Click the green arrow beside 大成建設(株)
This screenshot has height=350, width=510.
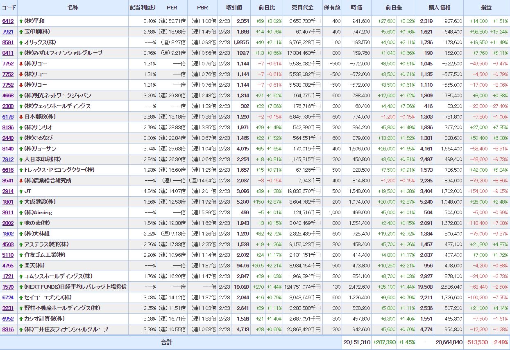coord(21,202)
